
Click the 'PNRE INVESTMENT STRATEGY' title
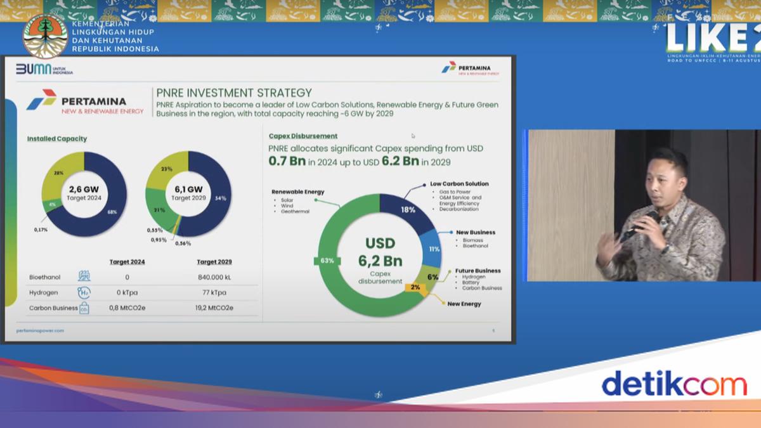235,93
